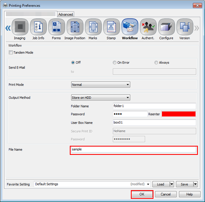Open the Imaging settings icon

(x=20, y=27)
